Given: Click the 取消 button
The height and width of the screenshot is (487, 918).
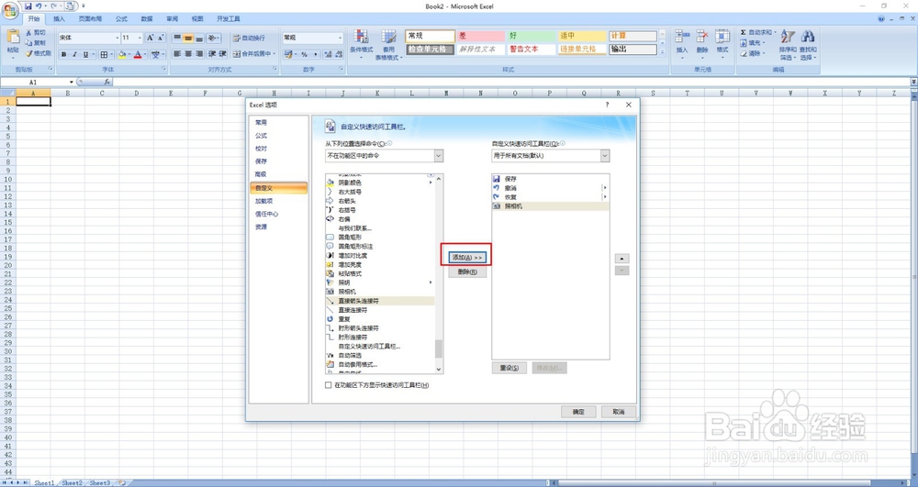Looking at the screenshot, I should (x=619, y=412).
